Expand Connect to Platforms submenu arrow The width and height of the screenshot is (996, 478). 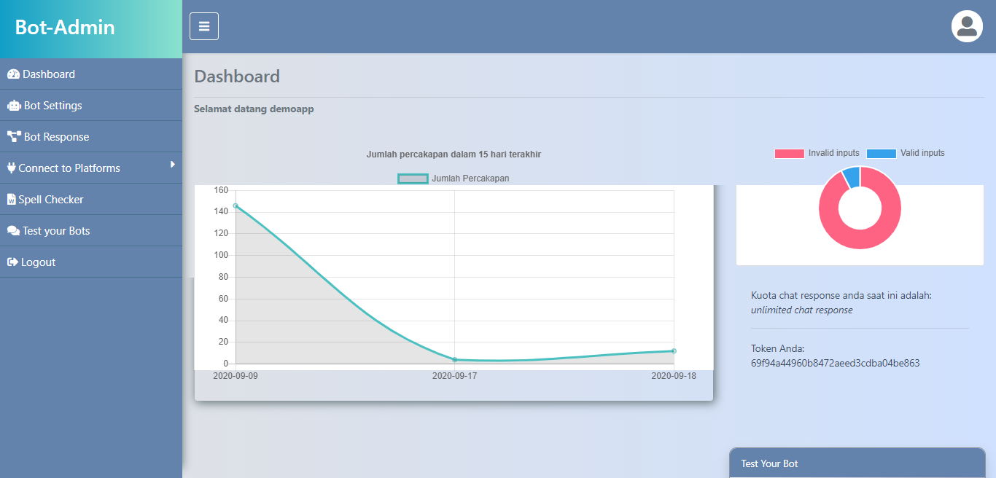pyautogui.click(x=173, y=165)
